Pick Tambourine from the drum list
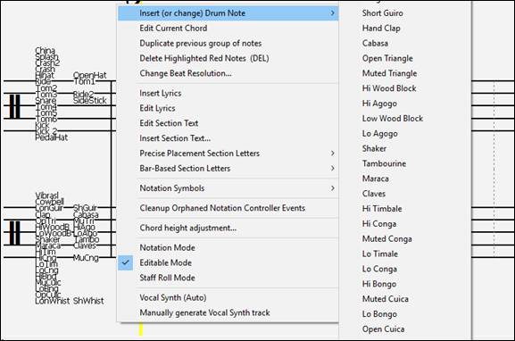This screenshot has height=341, width=515. pyautogui.click(x=384, y=163)
